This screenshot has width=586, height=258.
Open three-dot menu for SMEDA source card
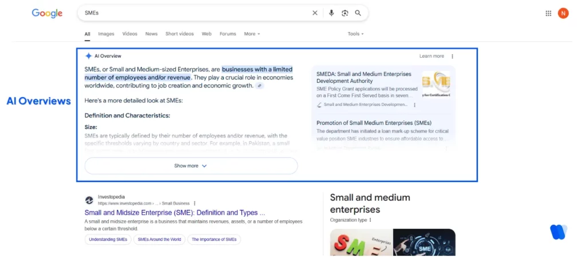(414, 105)
